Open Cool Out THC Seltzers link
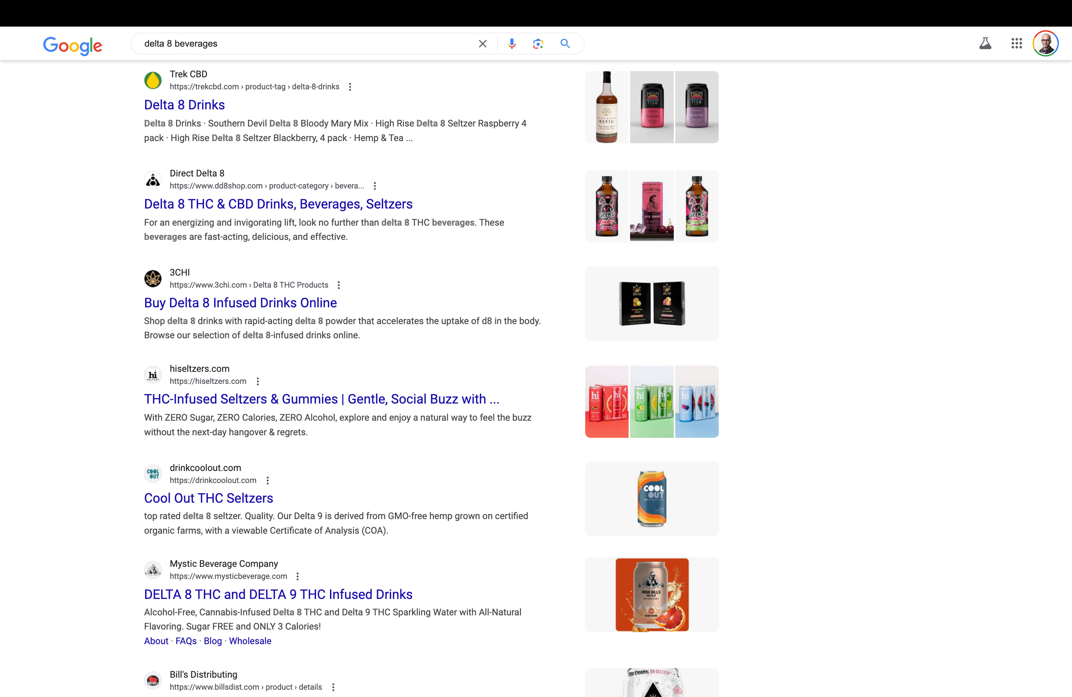Image resolution: width=1072 pixels, height=697 pixels. 208,498
